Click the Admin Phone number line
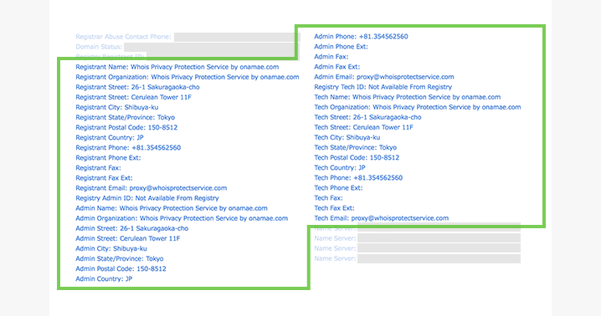The height and width of the screenshot is (316, 601). pos(361,37)
